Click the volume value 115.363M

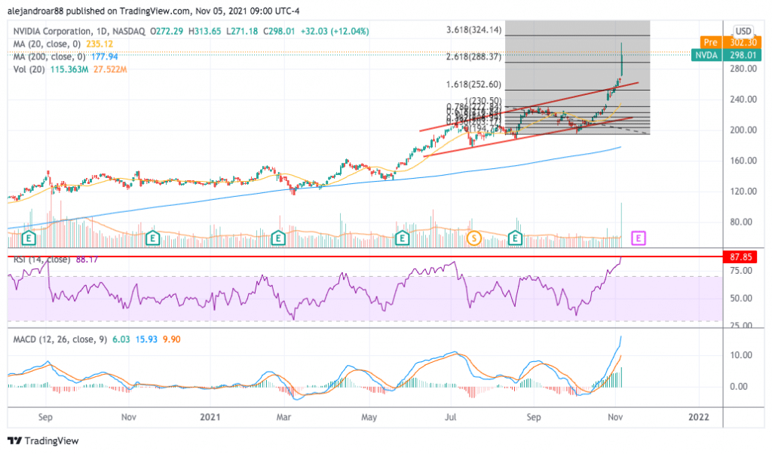(69, 69)
